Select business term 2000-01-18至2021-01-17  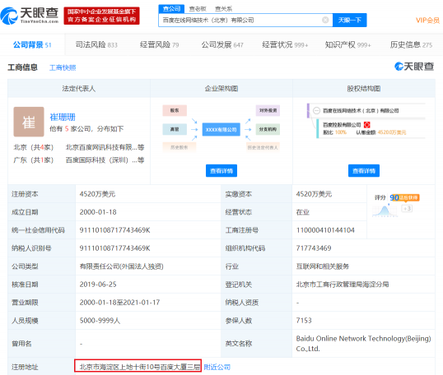(x=119, y=302)
